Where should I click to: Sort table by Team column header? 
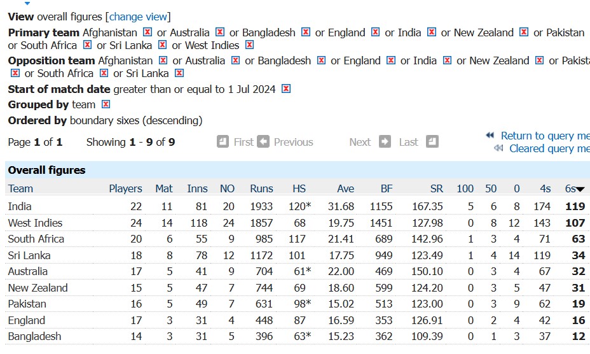coord(21,188)
